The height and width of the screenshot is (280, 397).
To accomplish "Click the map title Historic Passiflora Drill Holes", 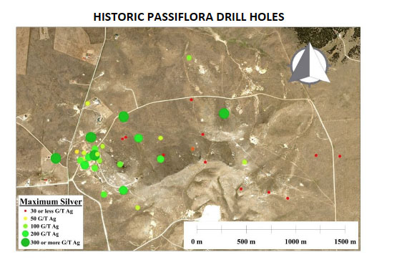I will coord(189,17).
